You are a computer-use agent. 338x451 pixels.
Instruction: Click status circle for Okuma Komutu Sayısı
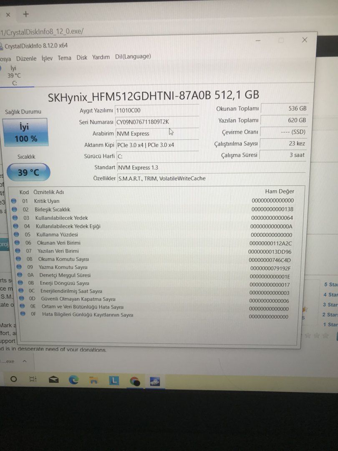18,259
